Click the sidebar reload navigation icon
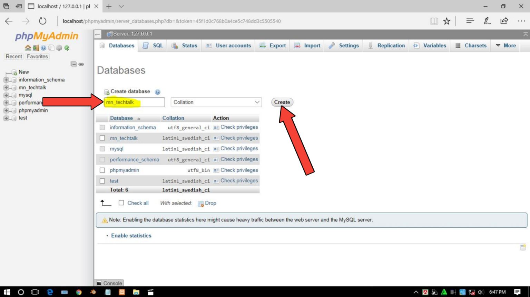 (x=67, y=48)
